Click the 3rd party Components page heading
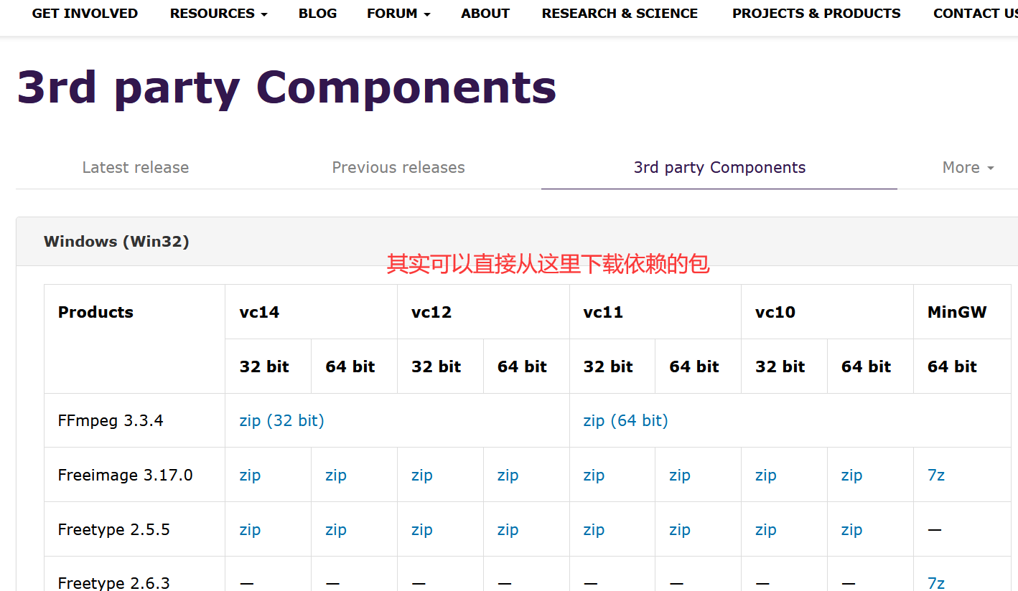 [x=286, y=88]
